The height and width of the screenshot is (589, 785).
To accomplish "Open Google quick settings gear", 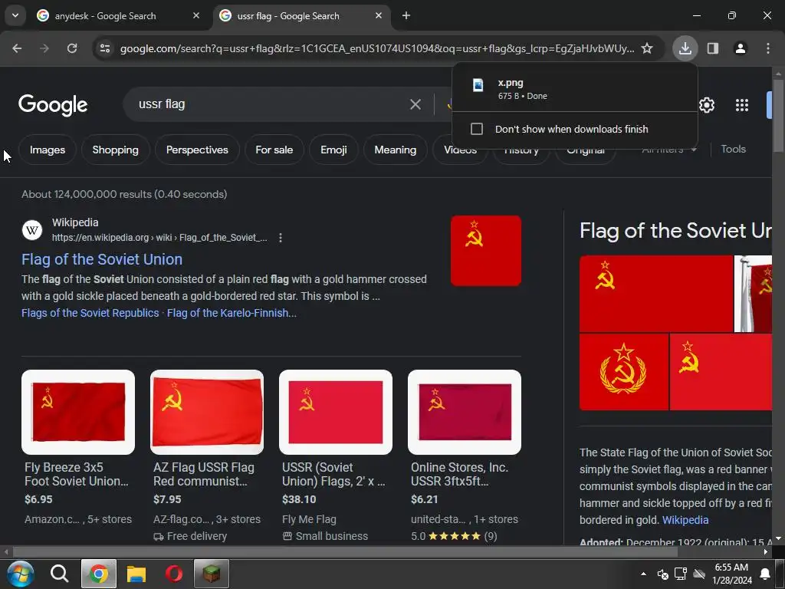I will (706, 105).
